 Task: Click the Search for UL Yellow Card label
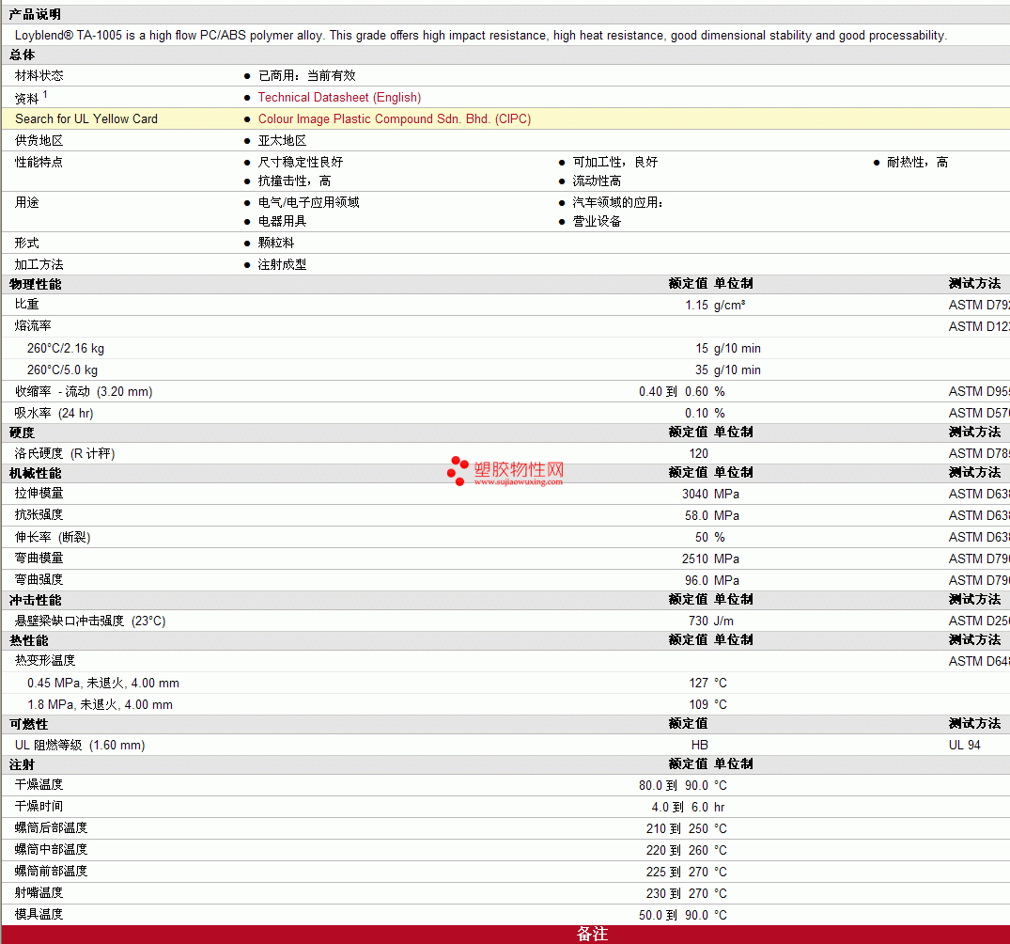86,119
